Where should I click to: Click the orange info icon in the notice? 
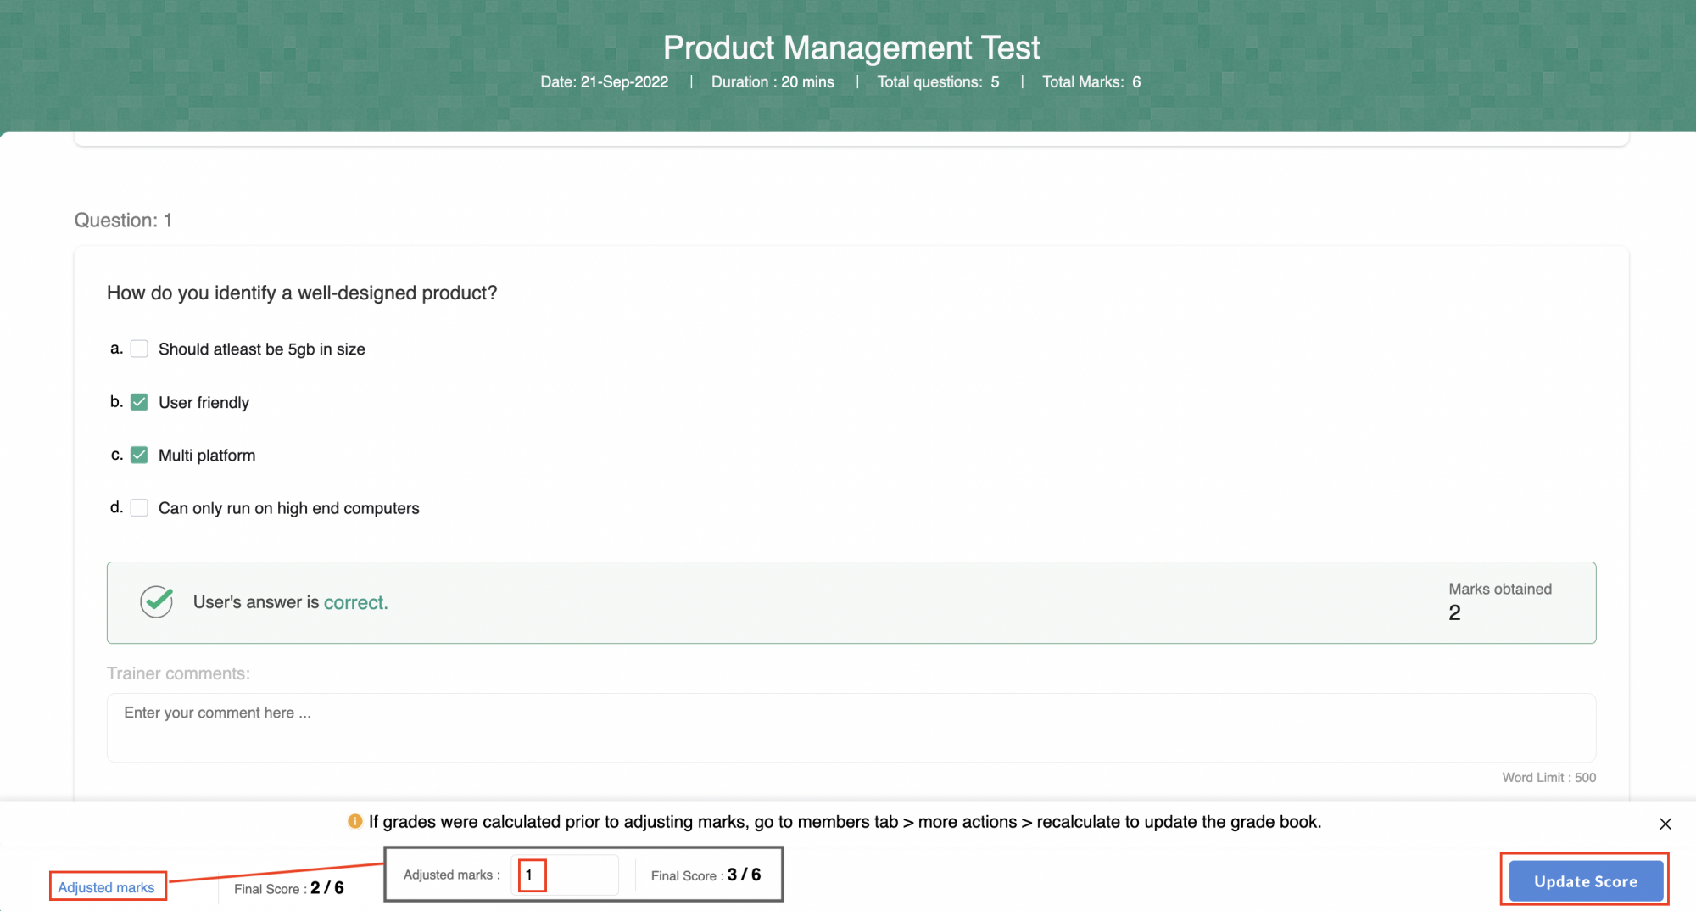tap(354, 821)
